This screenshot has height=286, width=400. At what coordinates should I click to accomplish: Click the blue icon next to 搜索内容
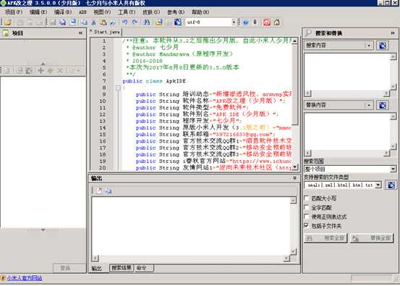pyautogui.click(x=383, y=46)
